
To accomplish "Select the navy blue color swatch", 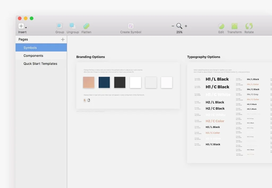I will tap(104, 82).
